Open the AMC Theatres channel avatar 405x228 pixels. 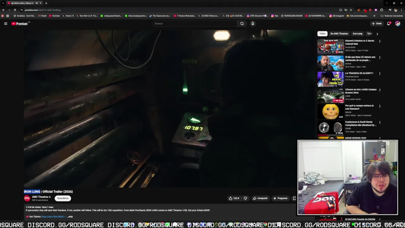pyautogui.click(x=27, y=198)
